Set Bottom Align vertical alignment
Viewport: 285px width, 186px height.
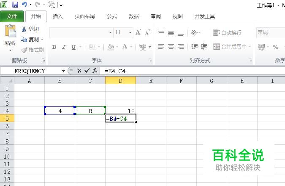coord(180,34)
